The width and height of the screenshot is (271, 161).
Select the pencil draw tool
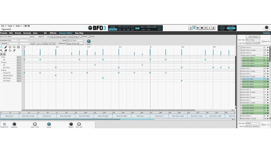tap(6, 47)
